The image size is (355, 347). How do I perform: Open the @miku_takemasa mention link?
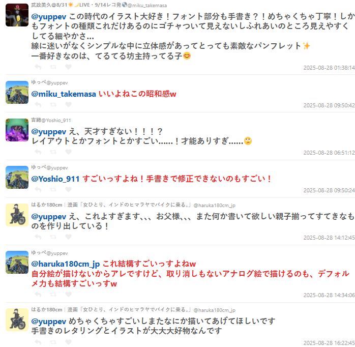point(64,94)
